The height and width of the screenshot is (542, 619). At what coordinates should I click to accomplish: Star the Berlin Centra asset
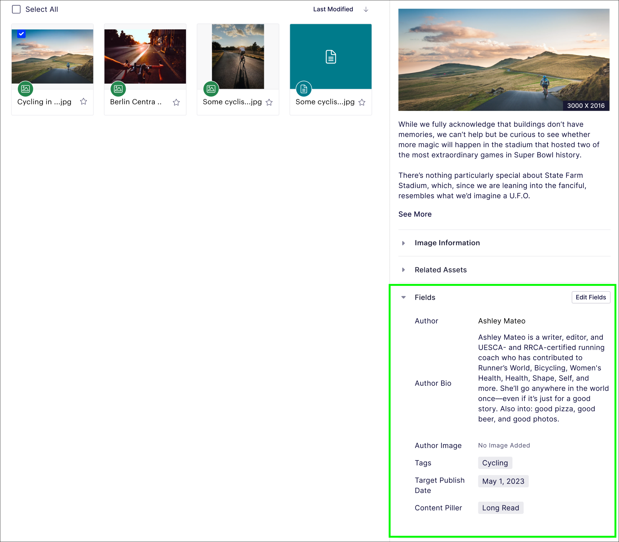(x=176, y=102)
